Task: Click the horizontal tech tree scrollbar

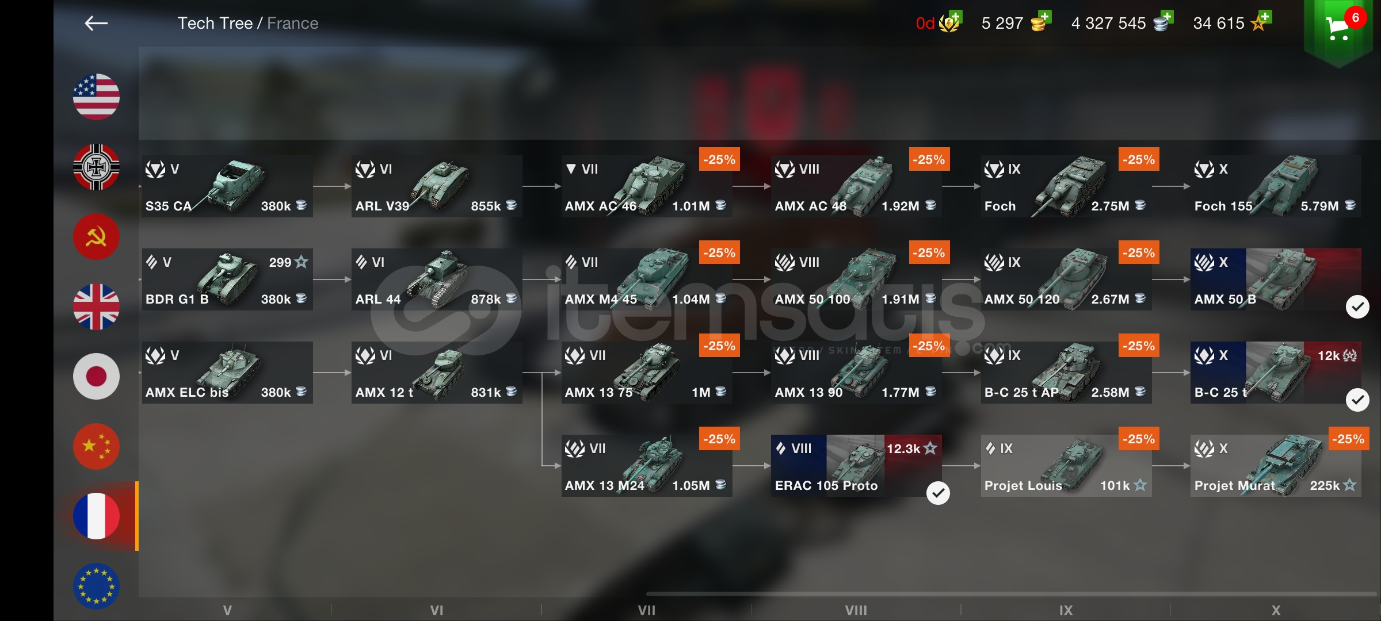Action: pyautogui.click(x=1011, y=593)
